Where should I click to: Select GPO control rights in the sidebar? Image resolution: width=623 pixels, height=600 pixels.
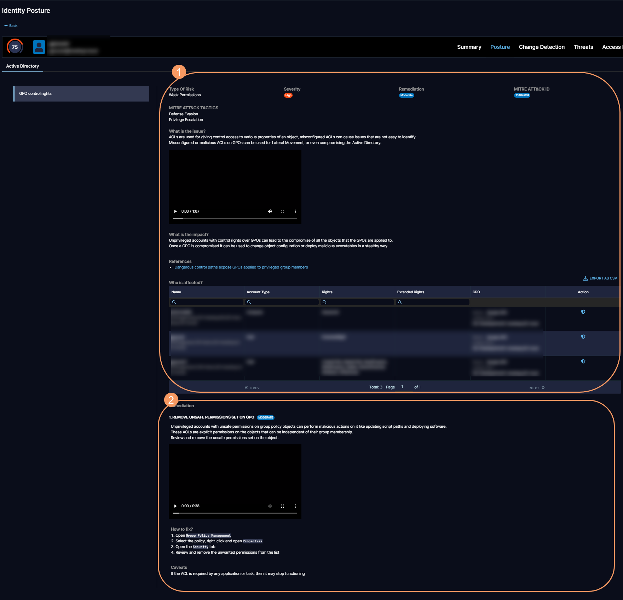point(81,94)
